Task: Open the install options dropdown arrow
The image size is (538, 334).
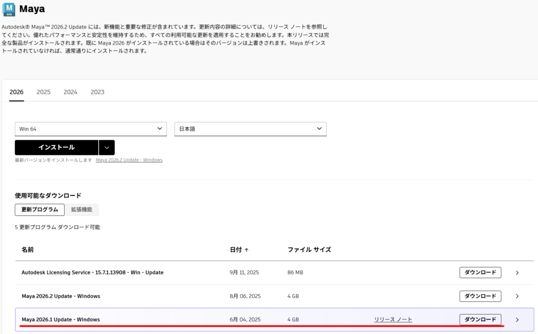Action: coord(107,148)
